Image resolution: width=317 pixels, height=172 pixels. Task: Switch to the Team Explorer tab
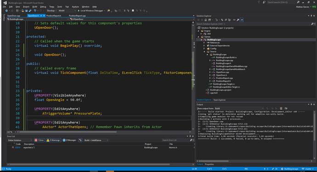[x=219, y=100]
